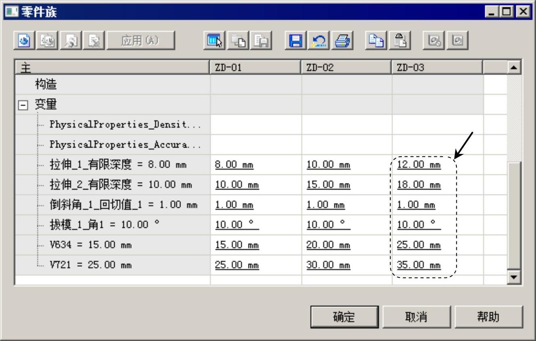
Task: Click ZD-03 value 35.00 mm for V721
Action: (x=419, y=265)
